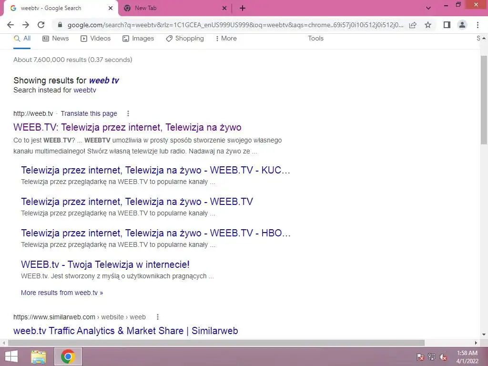
Task: Expand the More search filters menu
Action: 226,39
